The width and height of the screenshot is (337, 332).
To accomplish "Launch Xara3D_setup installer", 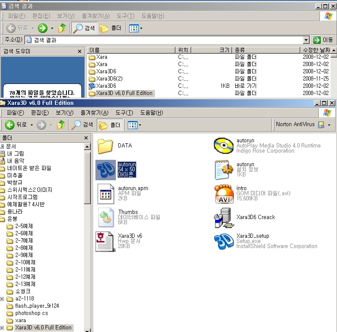I will (224, 241).
